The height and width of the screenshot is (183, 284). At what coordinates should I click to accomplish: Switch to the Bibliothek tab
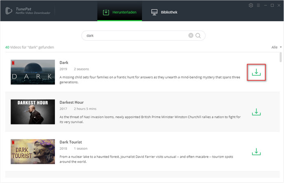[x=164, y=12]
